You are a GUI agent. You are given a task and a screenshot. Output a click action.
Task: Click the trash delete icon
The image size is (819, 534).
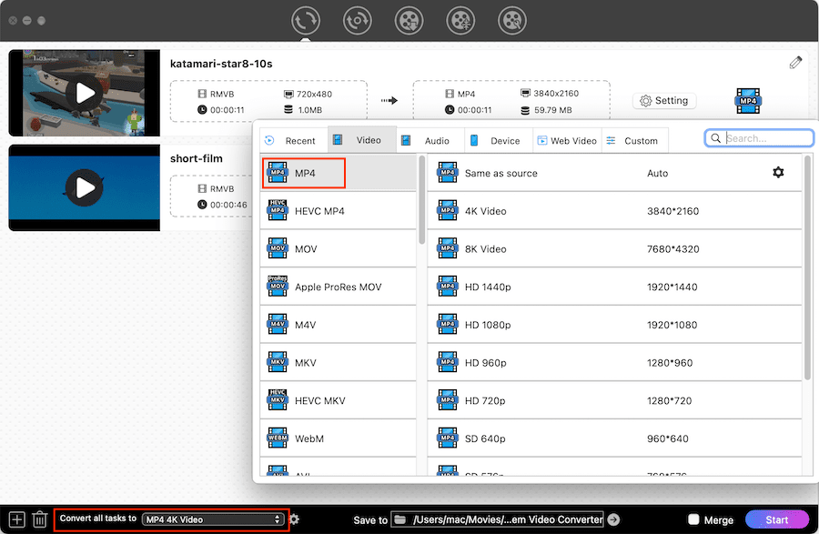40,519
